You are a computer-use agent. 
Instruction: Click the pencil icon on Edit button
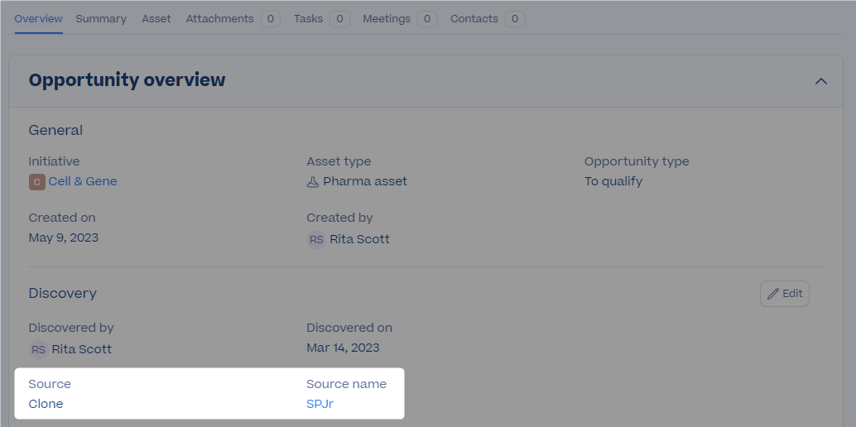pos(772,294)
